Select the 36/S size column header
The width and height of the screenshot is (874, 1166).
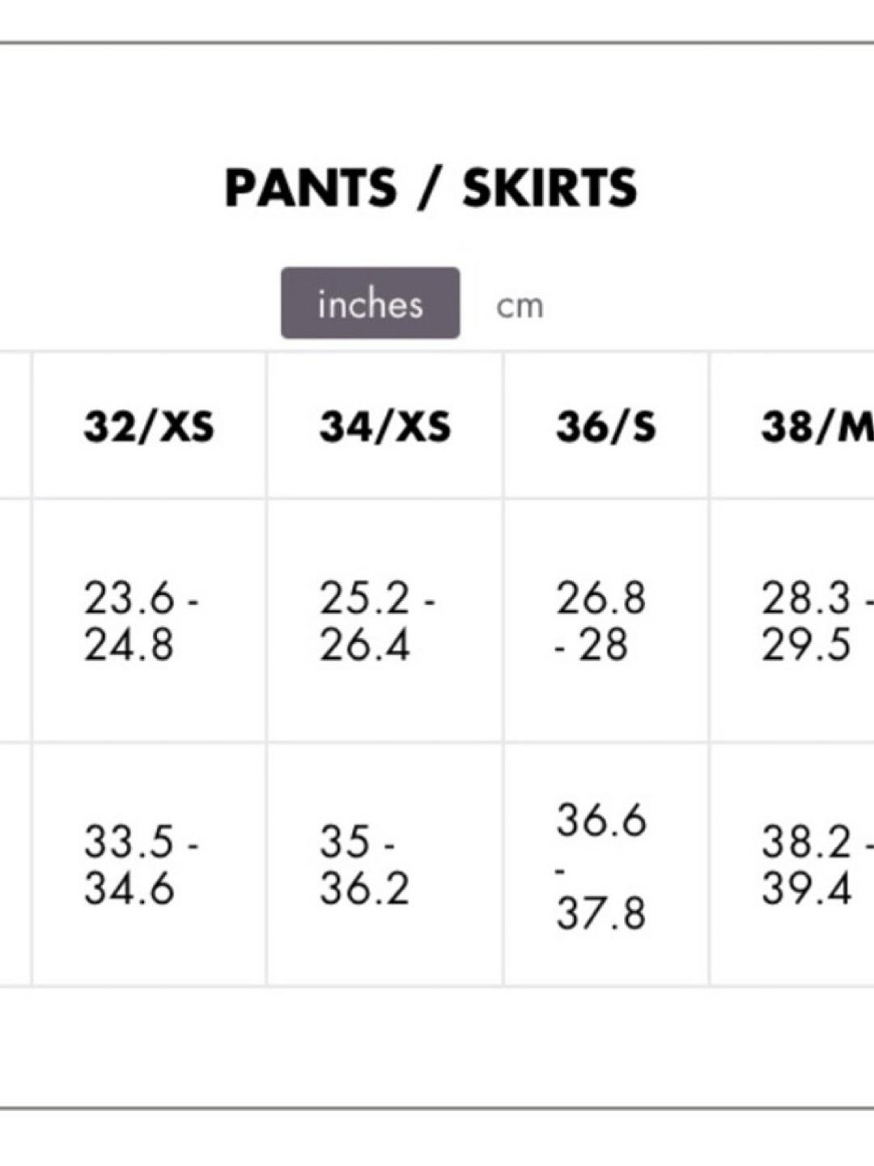pyautogui.click(x=606, y=426)
